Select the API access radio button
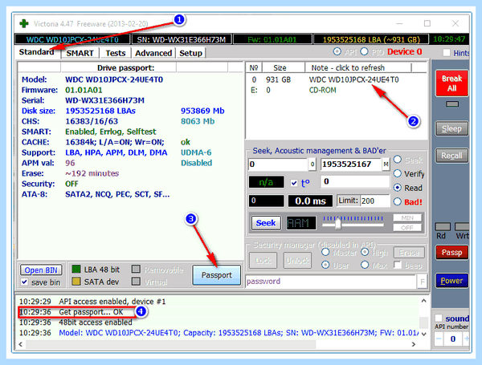 point(337,51)
